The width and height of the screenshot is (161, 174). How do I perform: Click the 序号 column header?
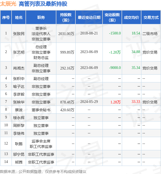pos(6,18)
